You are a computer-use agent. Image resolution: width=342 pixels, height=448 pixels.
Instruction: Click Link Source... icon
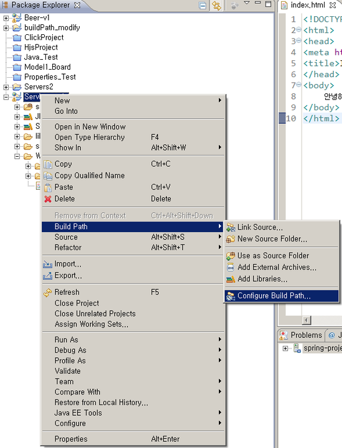click(x=230, y=228)
